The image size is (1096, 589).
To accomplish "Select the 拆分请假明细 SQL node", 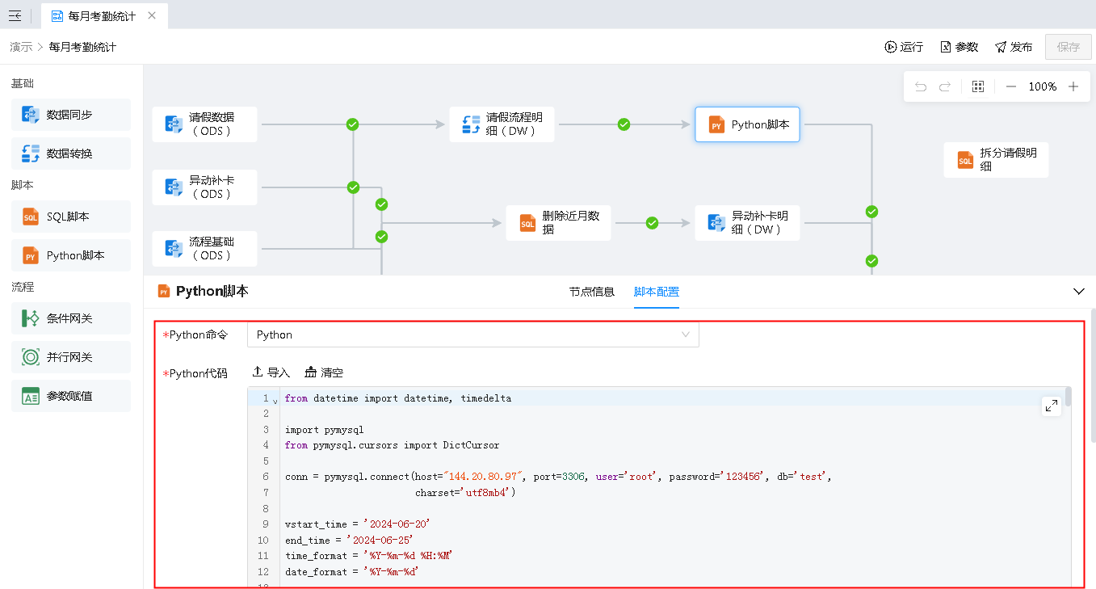I will point(996,159).
